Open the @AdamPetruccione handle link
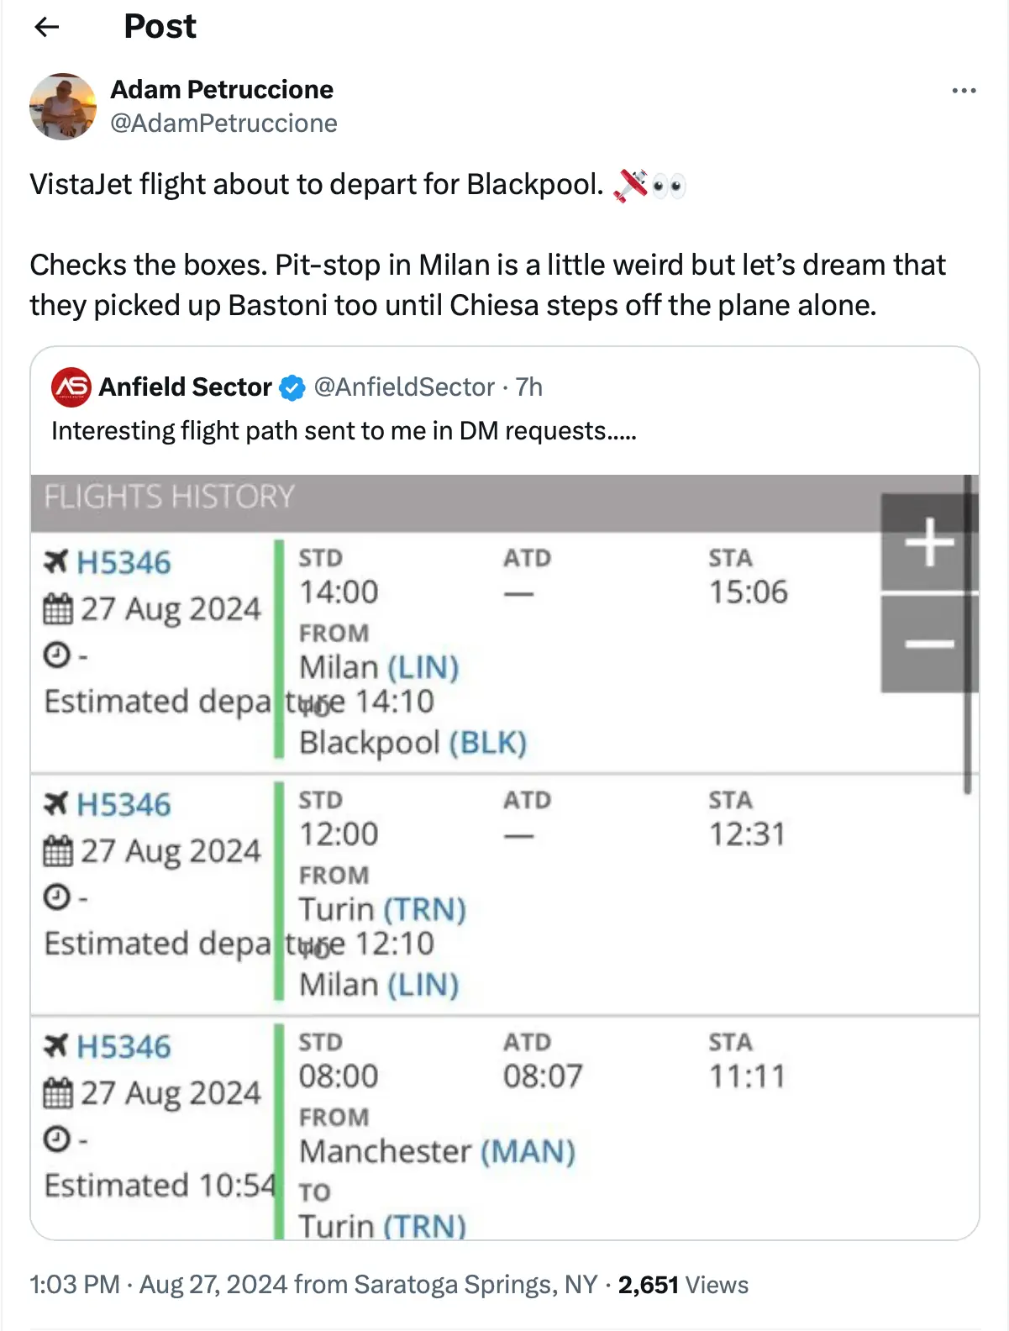This screenshot has height=1331, width=1009. click(x=223, y=124)
